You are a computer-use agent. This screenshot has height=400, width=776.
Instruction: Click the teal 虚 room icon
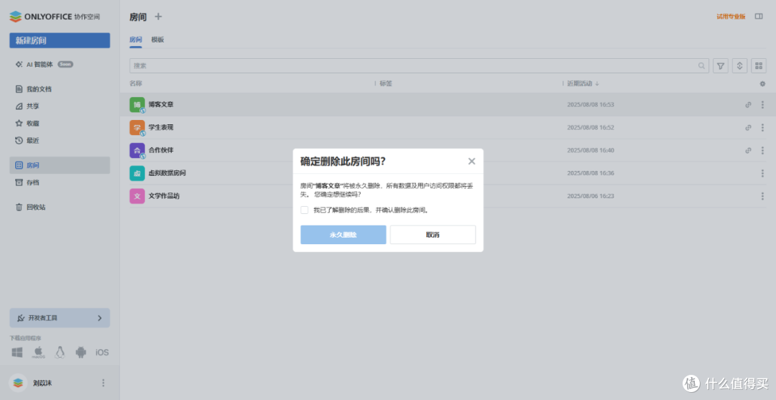pyautogui.click(x=137, y=173)
